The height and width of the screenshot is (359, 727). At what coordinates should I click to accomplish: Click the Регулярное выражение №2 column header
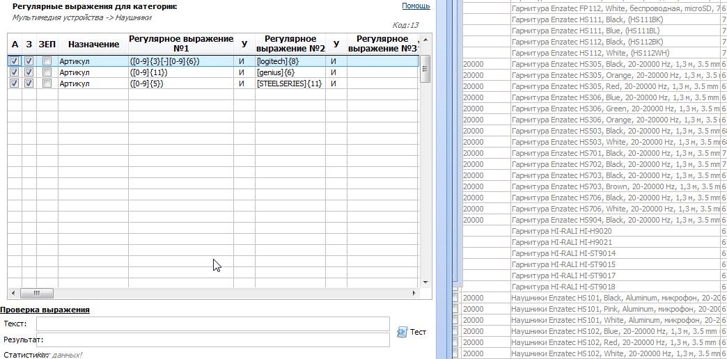290,45
